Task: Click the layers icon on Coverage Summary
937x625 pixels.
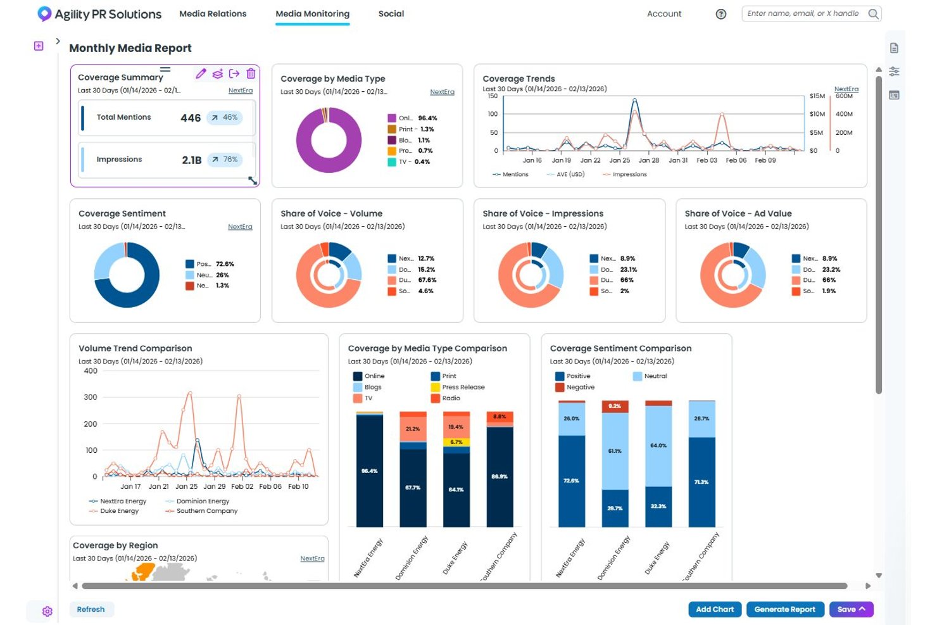Action: click(217, 73)
